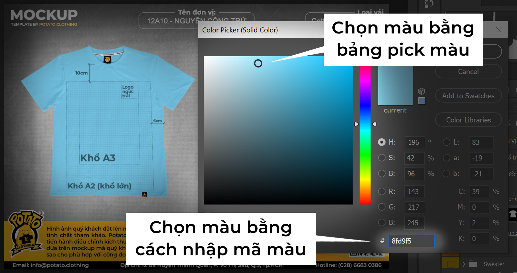Click the Color Picker (Solid Color) title text
This screenshot has height=273, width=517.
tap(240, 30)
